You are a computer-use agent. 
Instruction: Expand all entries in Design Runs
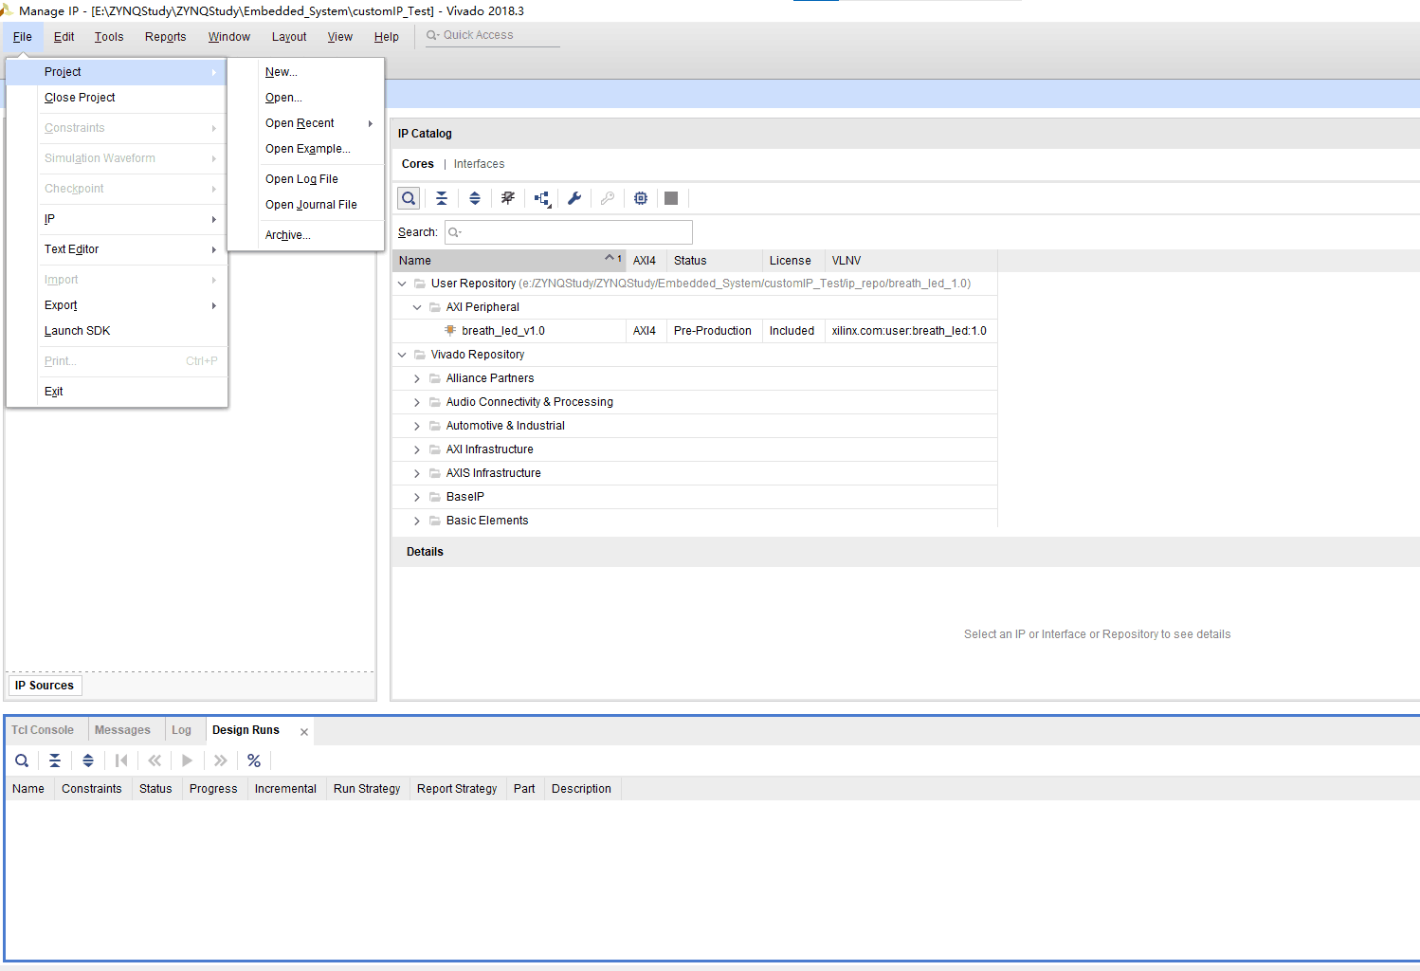88,760
